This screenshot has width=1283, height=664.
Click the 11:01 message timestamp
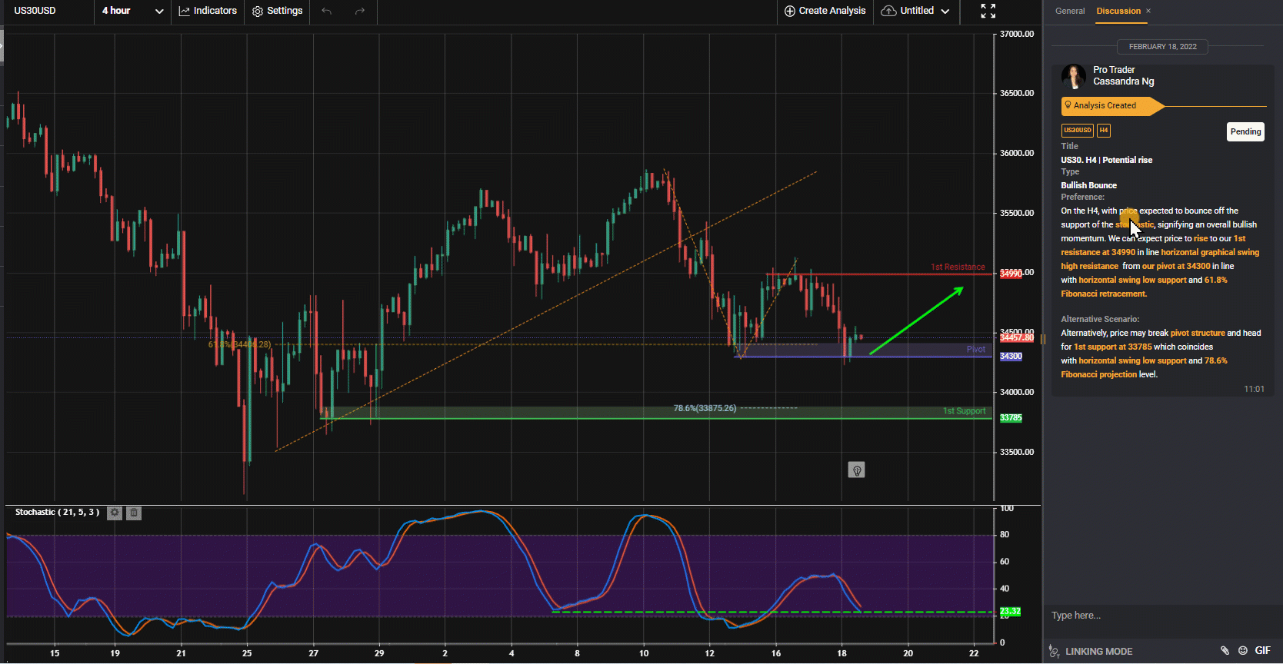point(1254,389)
